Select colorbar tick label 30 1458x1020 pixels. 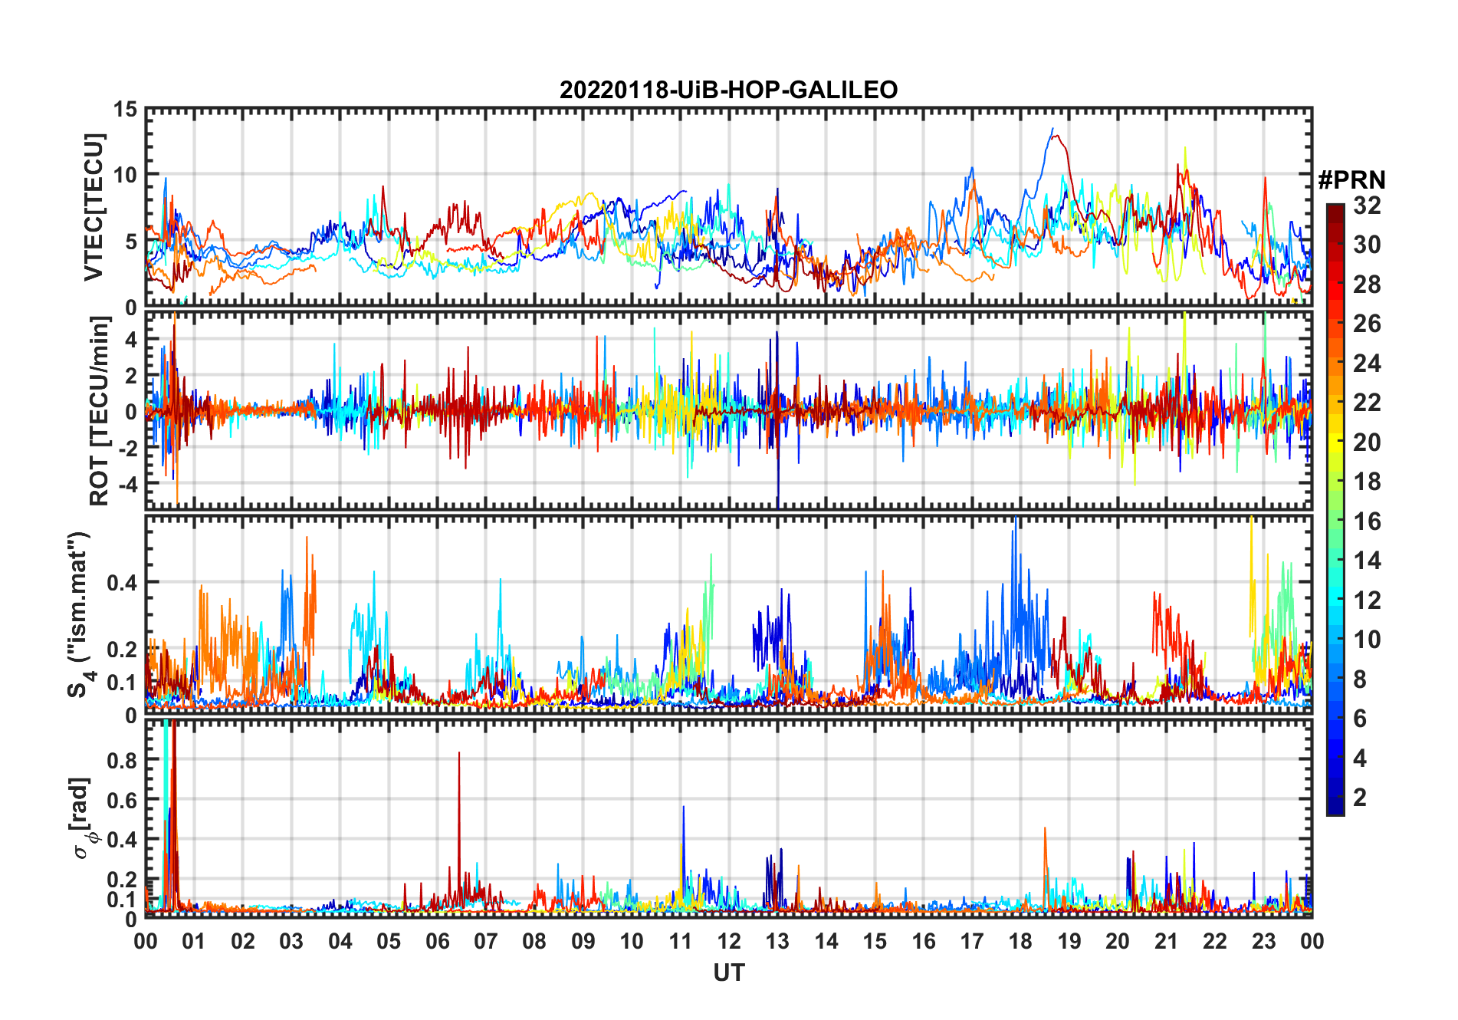pyautogui.click(x=1367, y=245)
